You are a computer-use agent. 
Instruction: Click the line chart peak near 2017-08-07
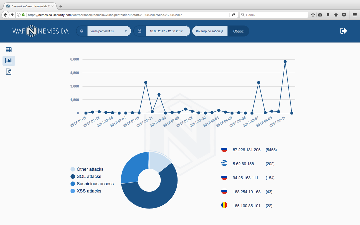pos(258,82)
